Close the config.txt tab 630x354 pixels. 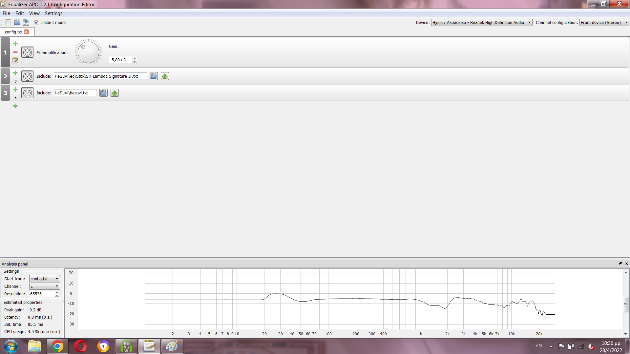tap(27, 32)
